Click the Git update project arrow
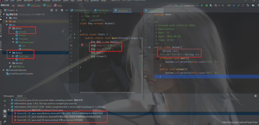Image resolution: width=259 pixels, height=125 pixels. click(234, 5)
